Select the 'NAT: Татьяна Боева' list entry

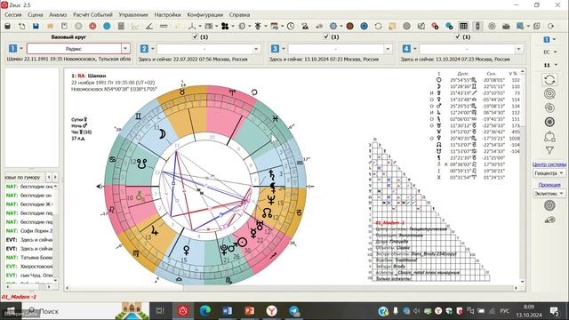tap(29, 258)
